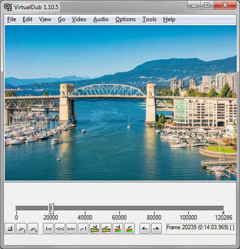This screenshot has height=249, width=240.
Task: Go to the next key frame
Action: pos(106,228)
